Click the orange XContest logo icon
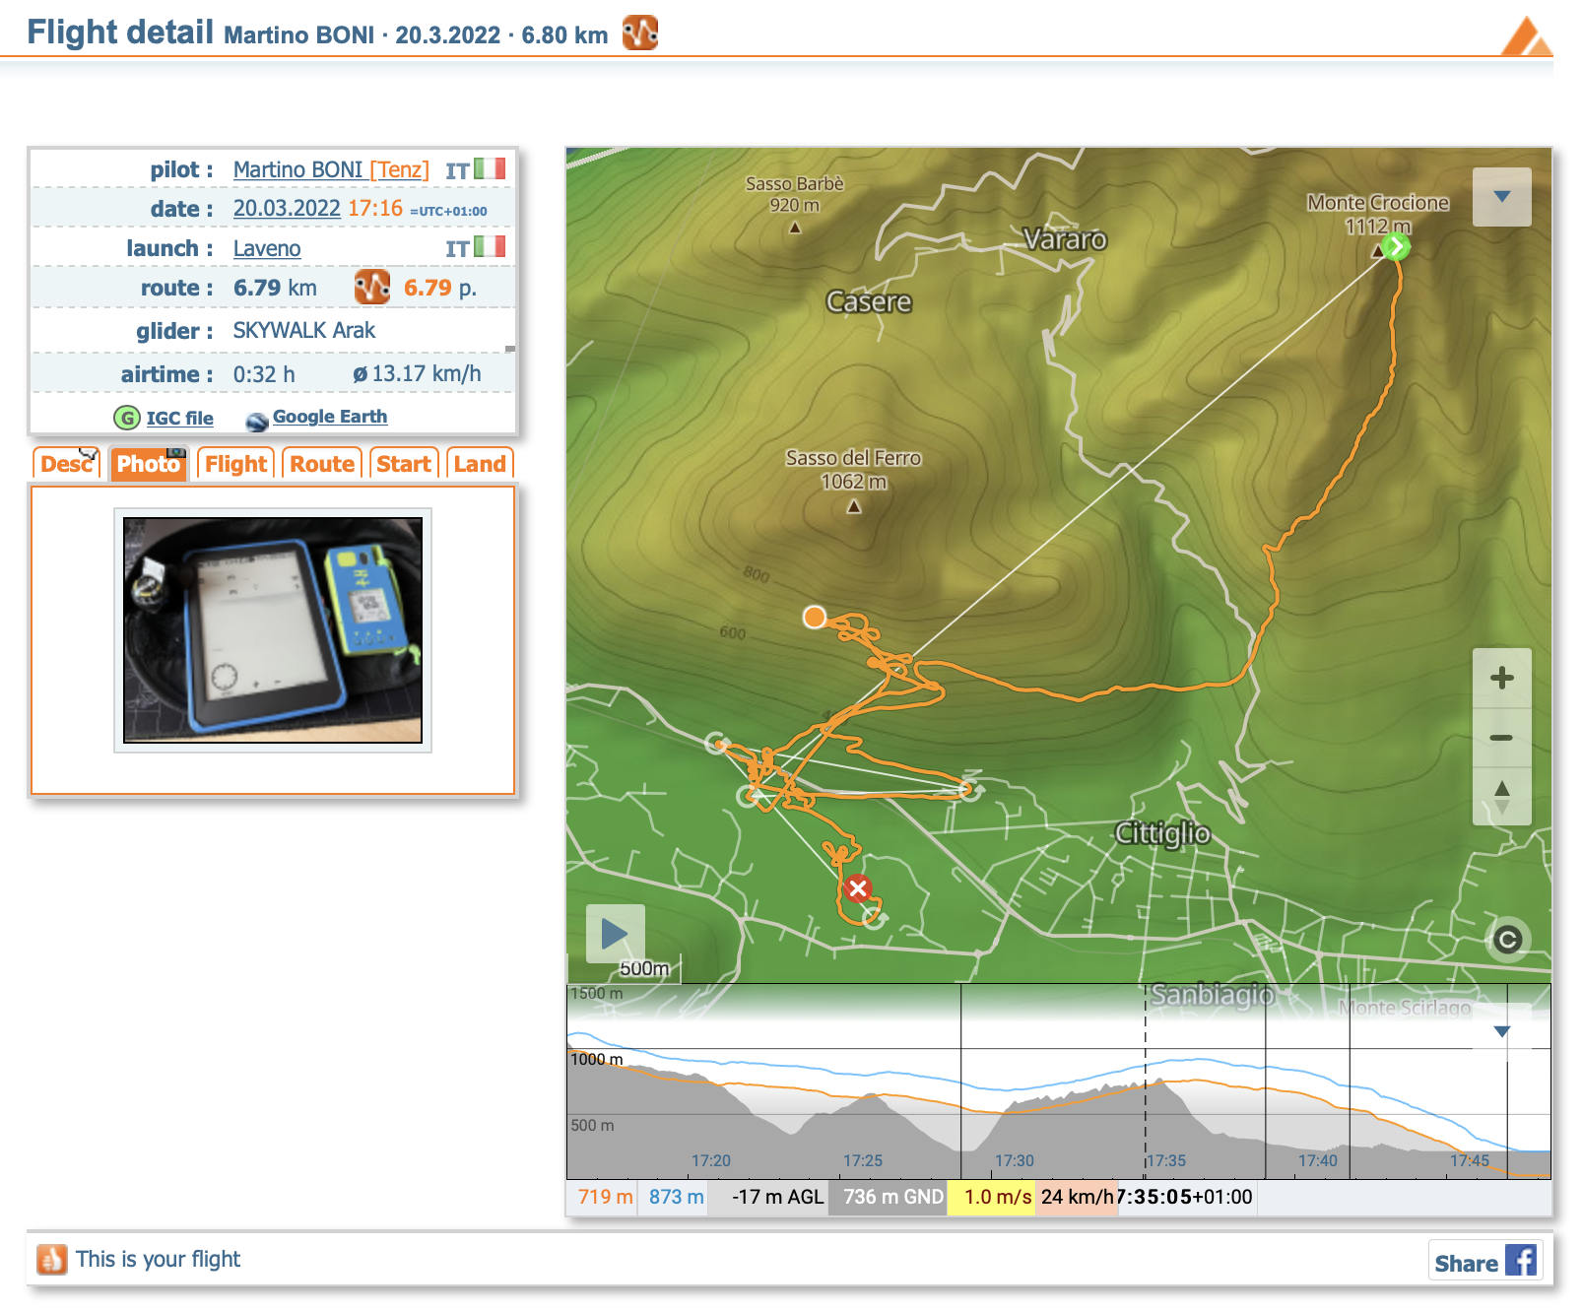 [1526, 37]
